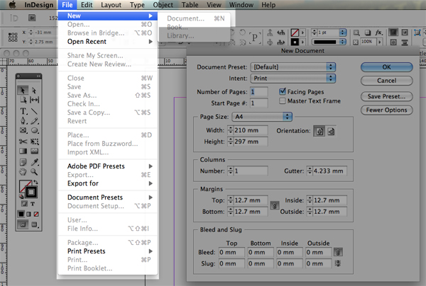Open Bridge via the Br icon
This screenshot has width=426, height=286.
[32, 18]
